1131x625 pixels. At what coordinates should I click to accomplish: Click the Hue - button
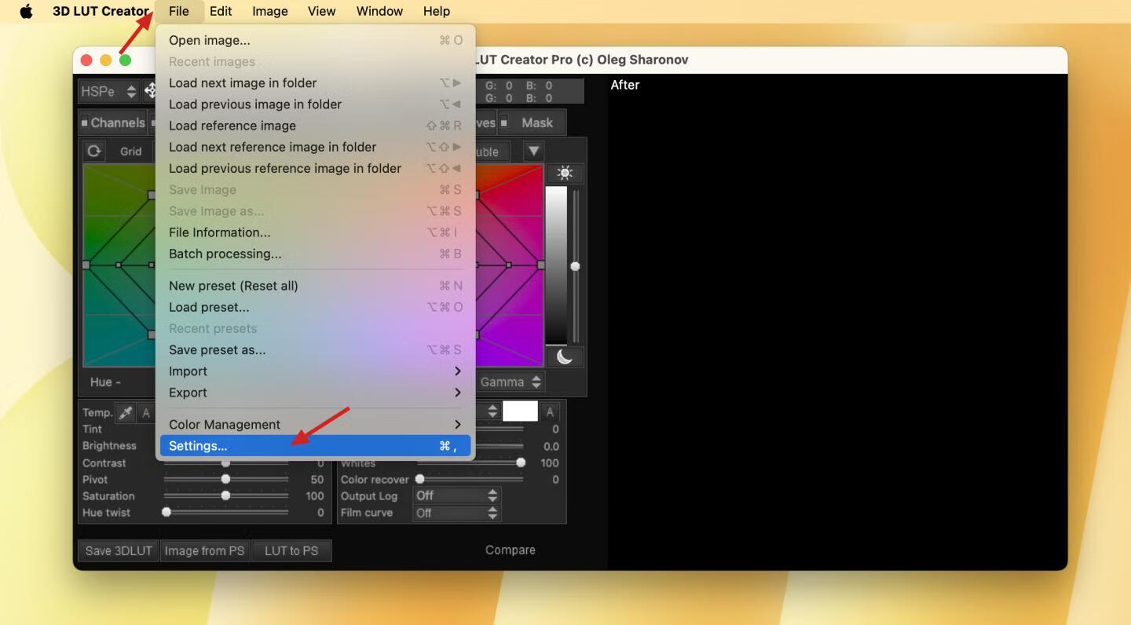point(105,382)
